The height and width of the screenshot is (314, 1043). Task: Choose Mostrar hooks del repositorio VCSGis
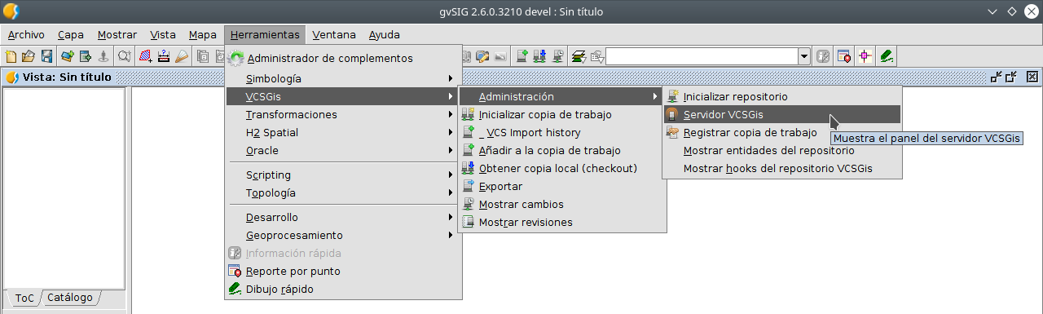coord(782,169)
